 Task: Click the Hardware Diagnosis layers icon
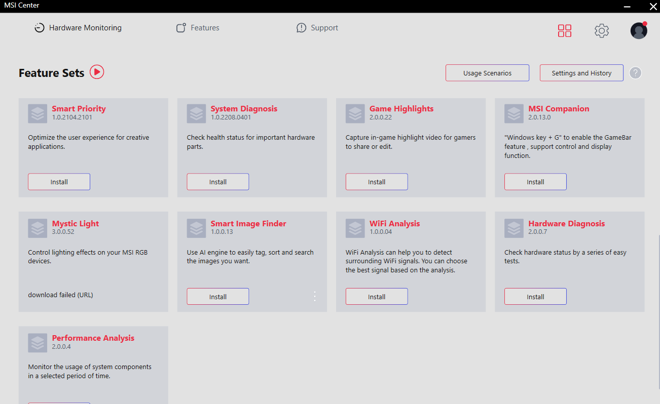point(514,229)
